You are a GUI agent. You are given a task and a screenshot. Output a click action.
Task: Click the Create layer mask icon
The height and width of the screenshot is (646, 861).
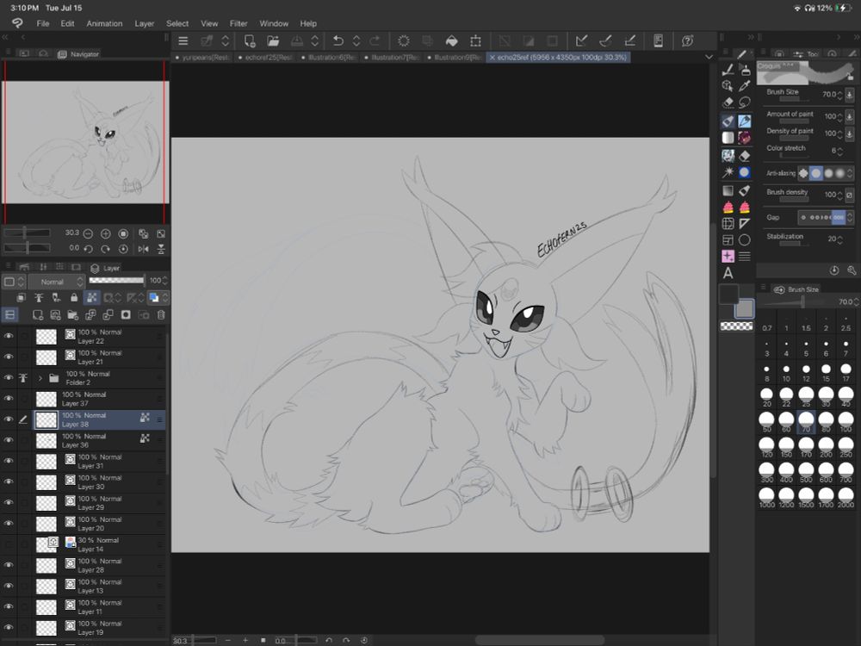click(126, 314)
